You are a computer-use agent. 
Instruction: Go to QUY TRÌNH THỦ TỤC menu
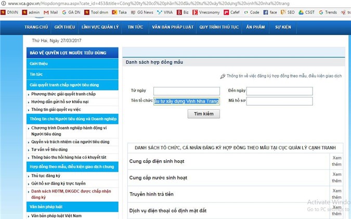tap(218, 27)
